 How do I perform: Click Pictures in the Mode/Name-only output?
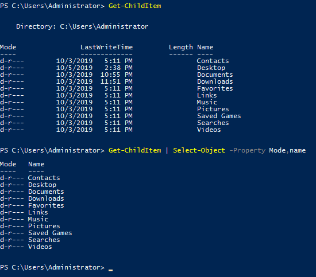(44, 226)
